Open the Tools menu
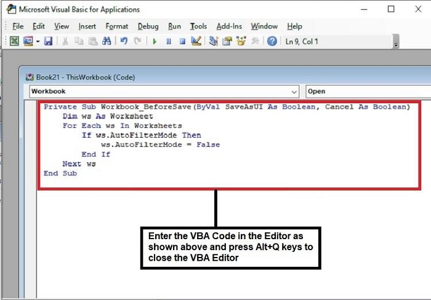Screen dimensions: 431x300 coord(198,26)
